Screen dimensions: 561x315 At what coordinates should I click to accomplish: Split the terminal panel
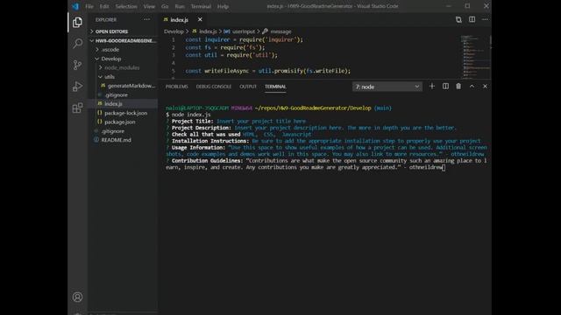point(445,87)
